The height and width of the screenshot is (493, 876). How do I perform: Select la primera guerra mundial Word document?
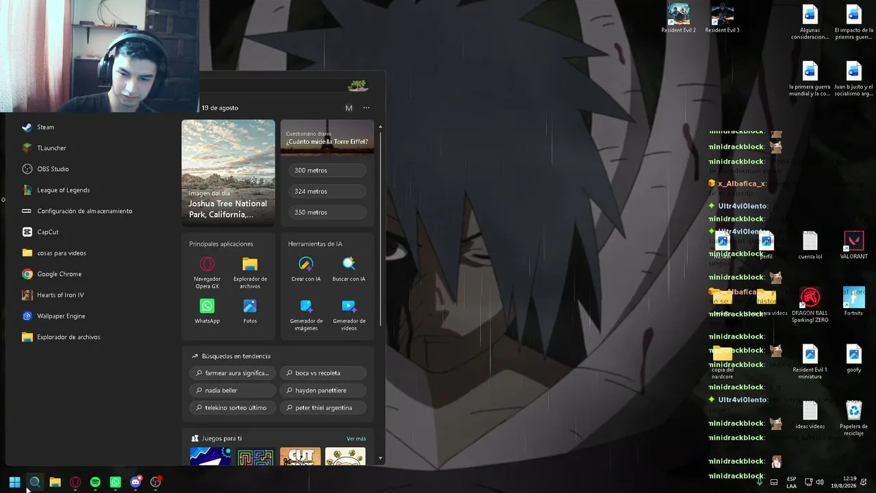810,79
